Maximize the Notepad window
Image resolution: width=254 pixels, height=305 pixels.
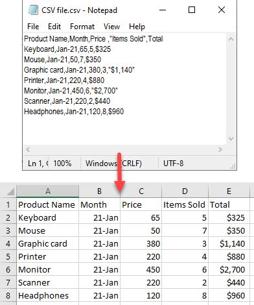[192, 10]
